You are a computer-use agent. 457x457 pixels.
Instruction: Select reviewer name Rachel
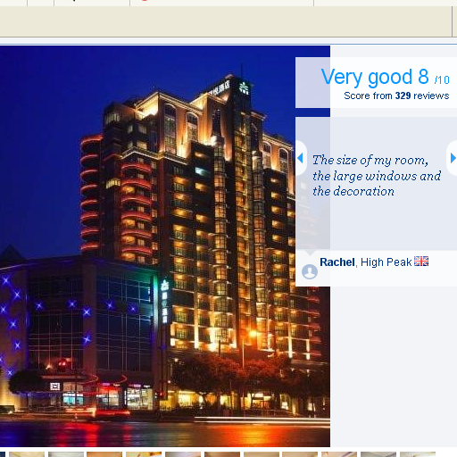pos(337,262)
